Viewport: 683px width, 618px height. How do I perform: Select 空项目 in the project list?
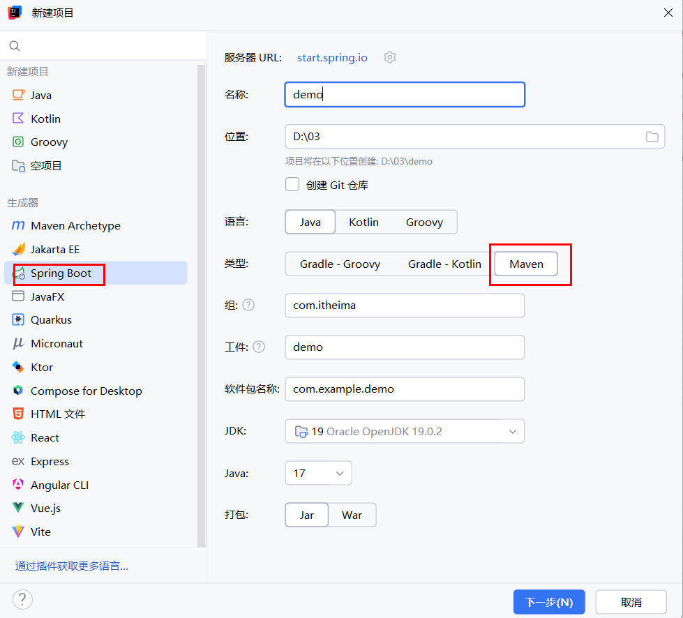point(96,165)
